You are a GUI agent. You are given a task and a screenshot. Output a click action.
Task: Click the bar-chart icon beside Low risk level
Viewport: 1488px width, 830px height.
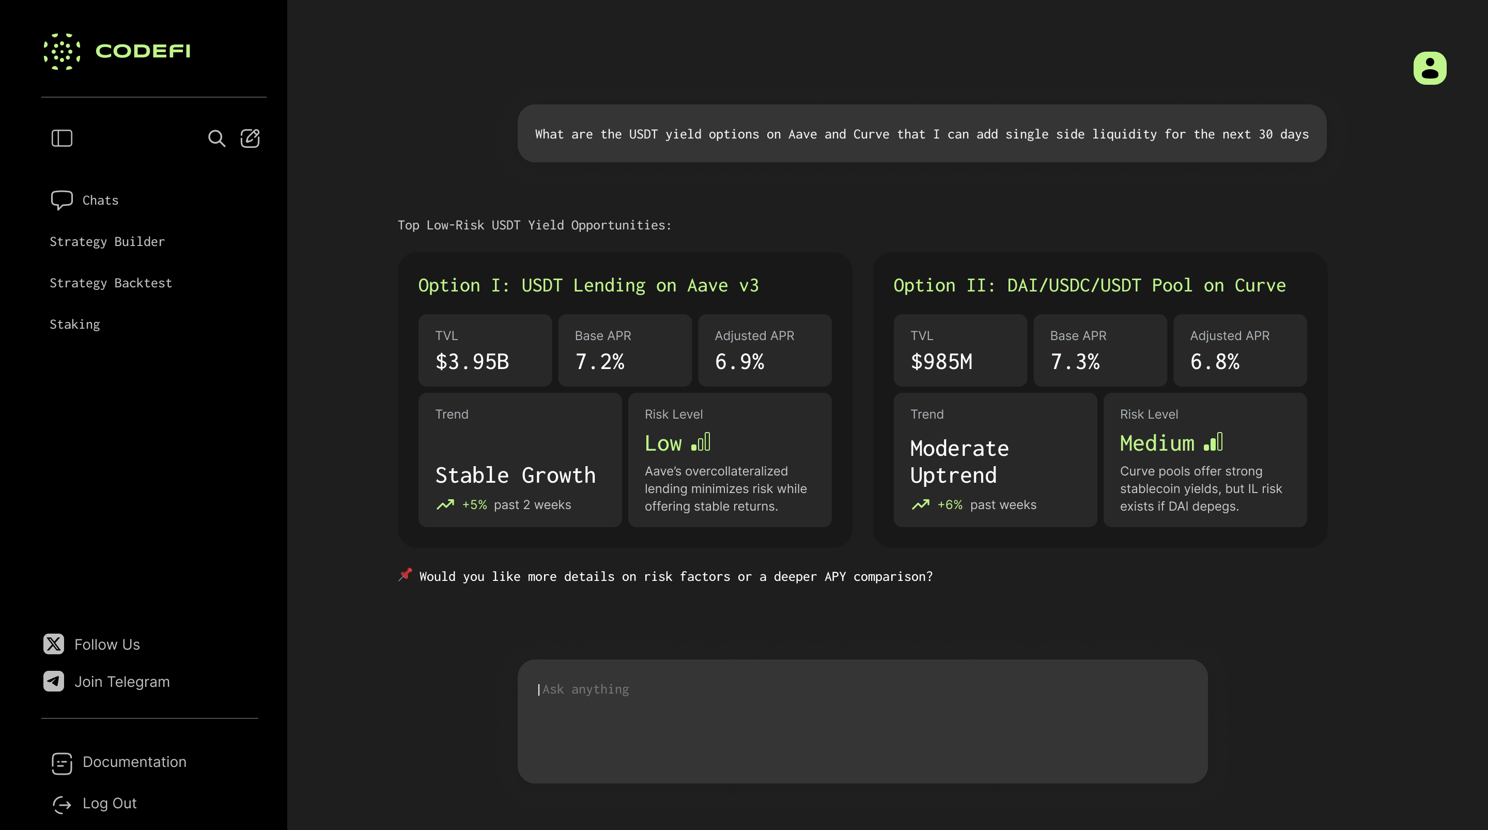pos(702,443)
